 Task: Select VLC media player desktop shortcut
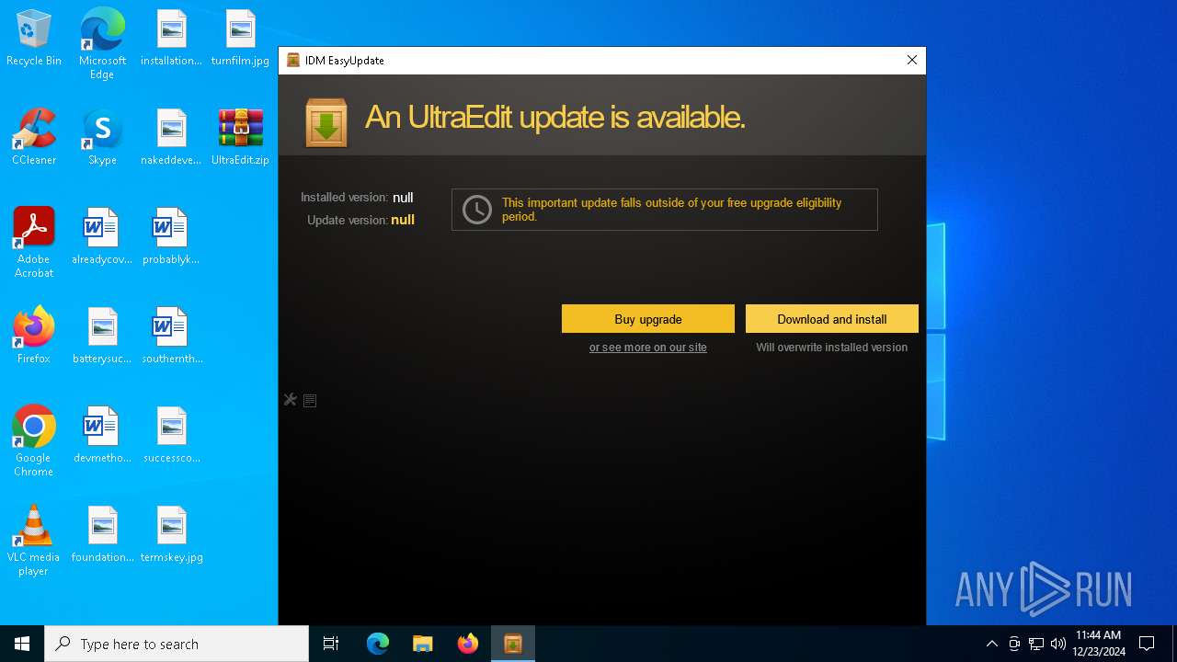click(x=34, y=541)
